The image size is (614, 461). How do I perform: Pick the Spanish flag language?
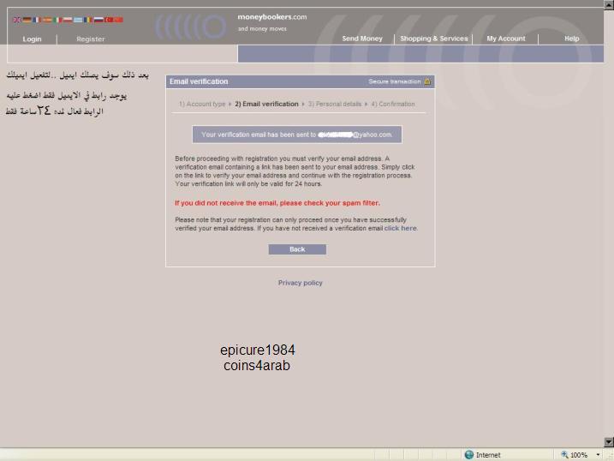[x=47, y=20]
